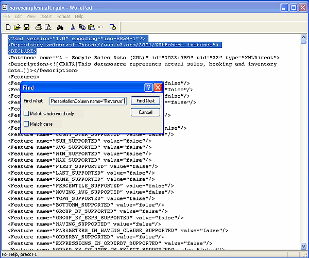
Task: Cut selection with the scissors icon
Action: [x=73, y=27]
